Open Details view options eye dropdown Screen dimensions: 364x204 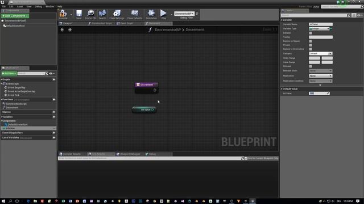tap(360, 15)
